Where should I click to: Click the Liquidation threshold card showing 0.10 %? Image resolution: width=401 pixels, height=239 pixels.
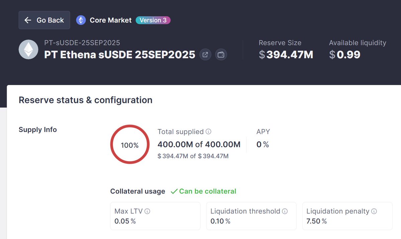[x=252, y=216]
